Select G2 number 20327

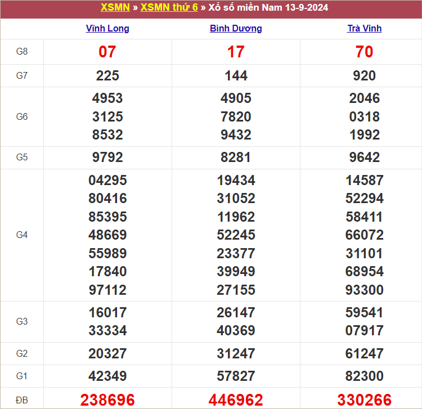[x=107, y=353]
